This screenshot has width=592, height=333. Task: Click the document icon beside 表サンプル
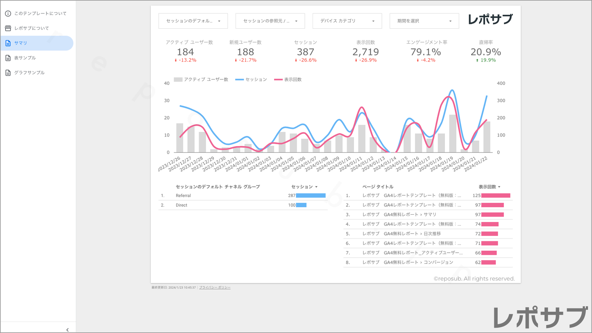click(8, 58)
